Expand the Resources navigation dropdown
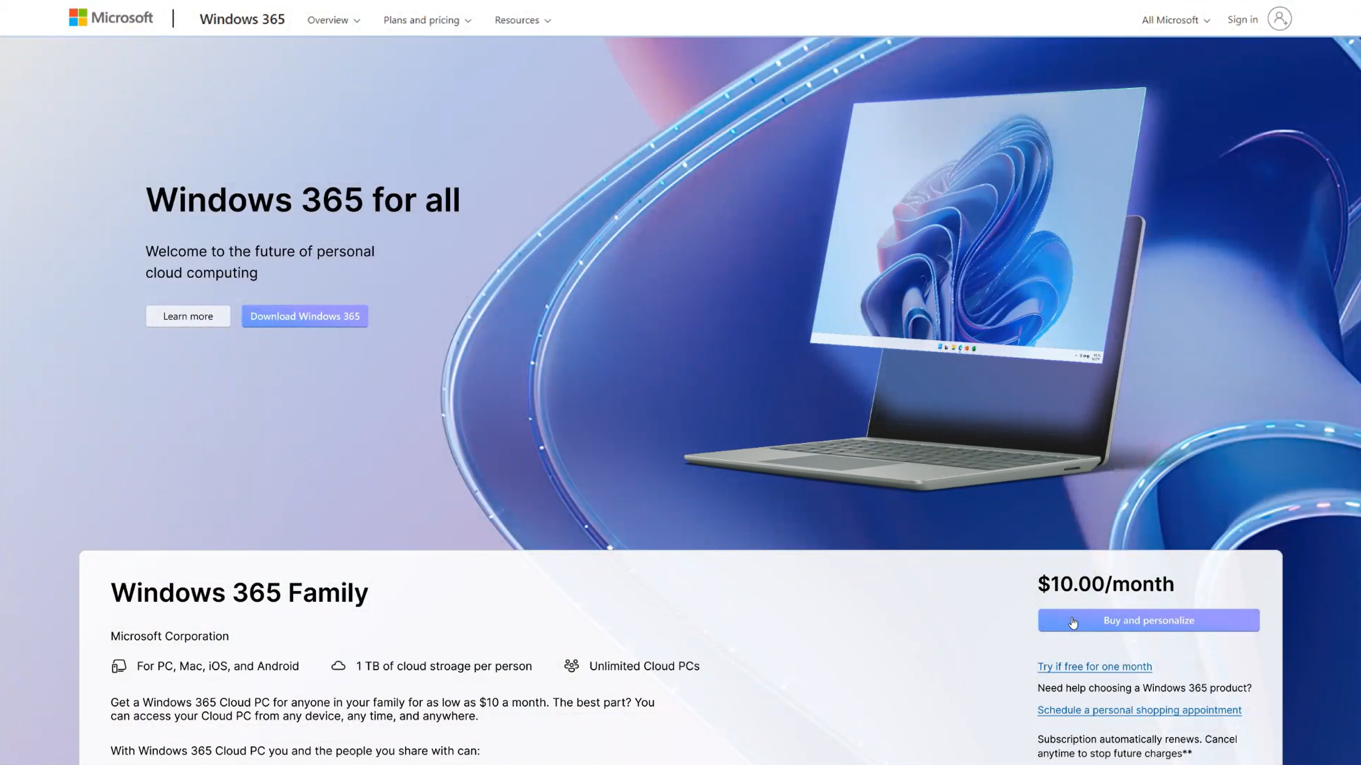The image size is (1361, 765). coord(522,19)
